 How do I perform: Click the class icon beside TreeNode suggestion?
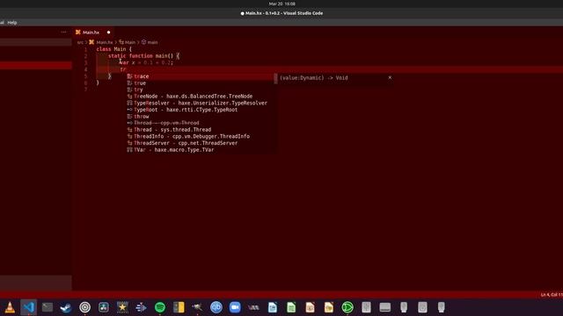click(129, 97)
